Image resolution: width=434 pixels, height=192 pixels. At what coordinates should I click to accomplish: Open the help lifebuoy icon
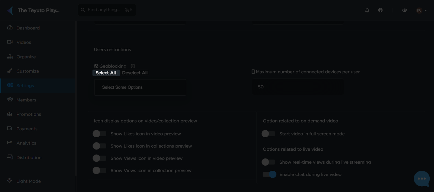(380, 10)
